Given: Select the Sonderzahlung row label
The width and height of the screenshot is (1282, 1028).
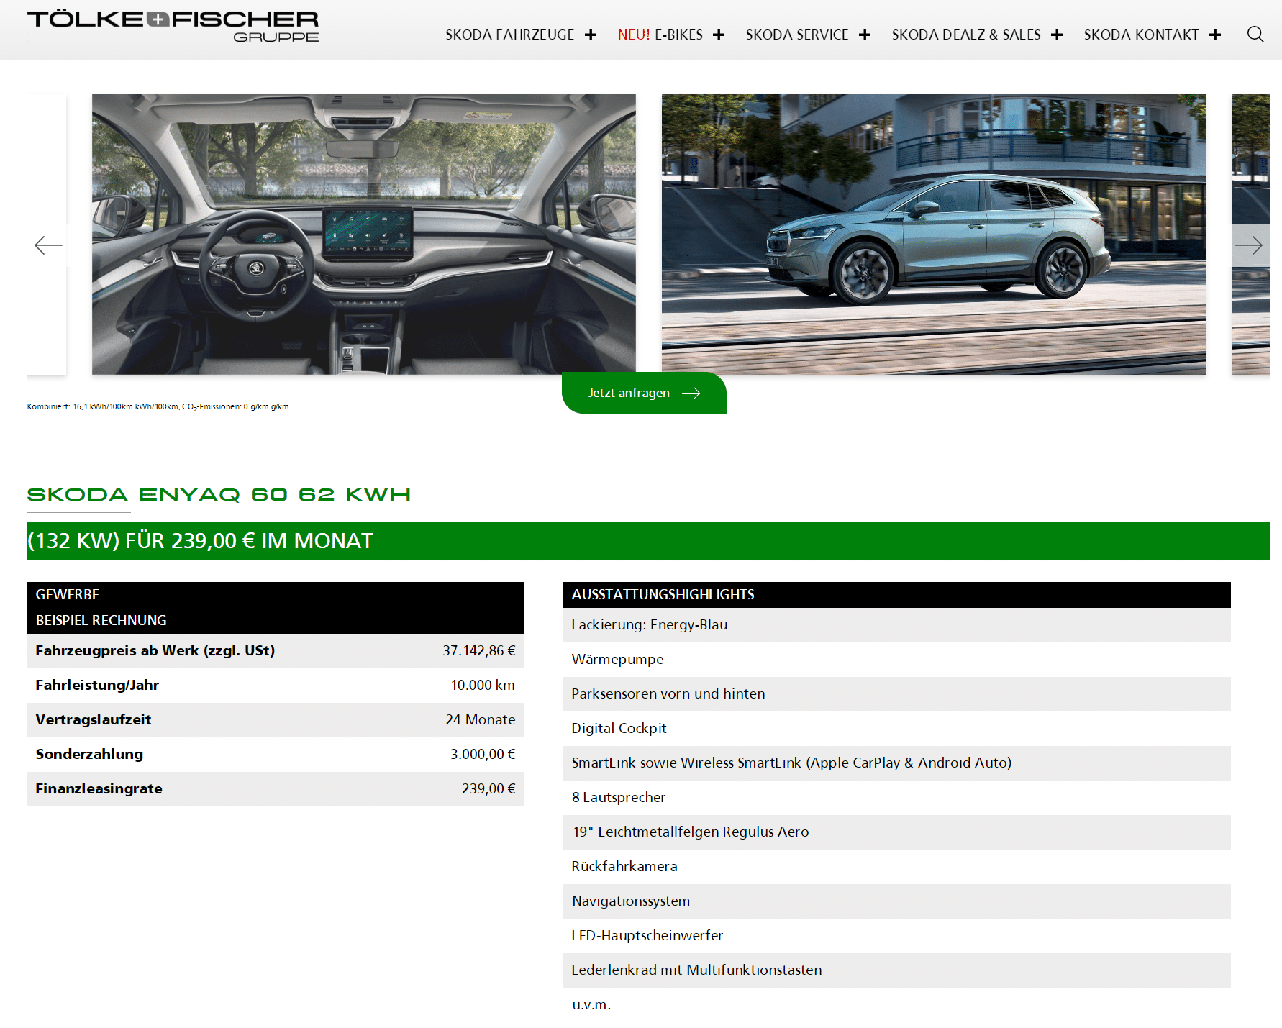Looking at the screenshot, I should click(x=89, y=755).
